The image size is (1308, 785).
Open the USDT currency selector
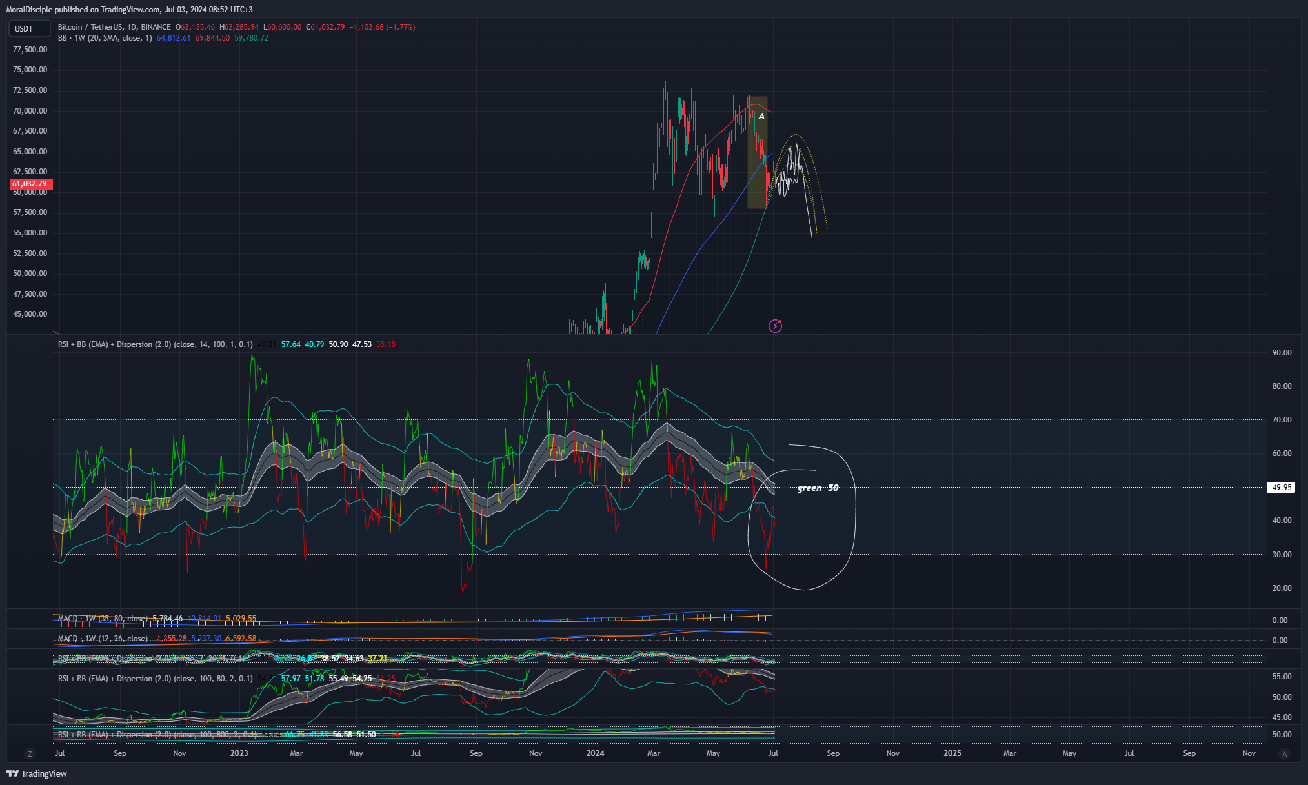click(29, 28)
